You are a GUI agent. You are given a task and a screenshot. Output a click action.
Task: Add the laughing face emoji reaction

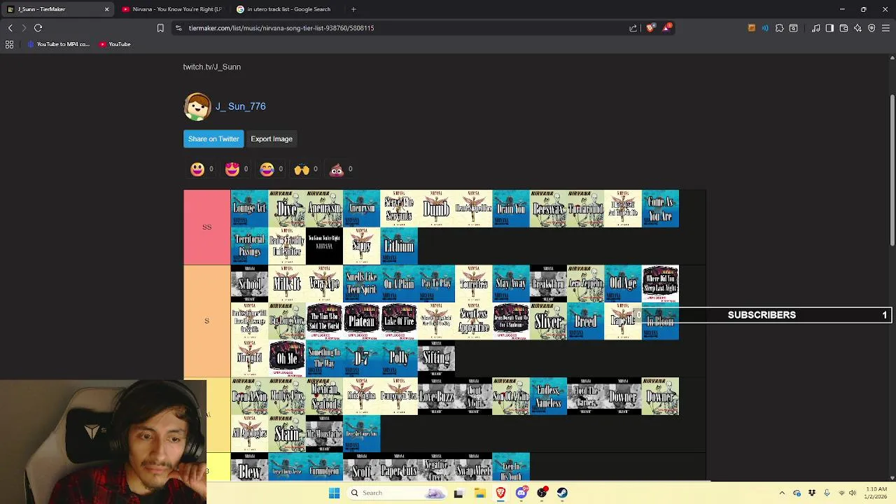click(x=197, y=169)
